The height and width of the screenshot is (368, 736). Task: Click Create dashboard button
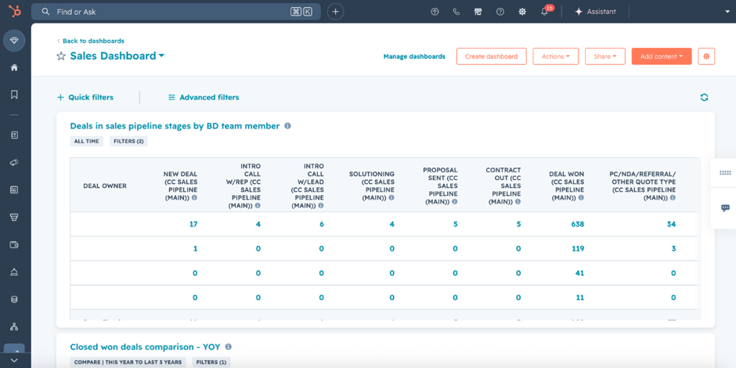tap(492, 56)
